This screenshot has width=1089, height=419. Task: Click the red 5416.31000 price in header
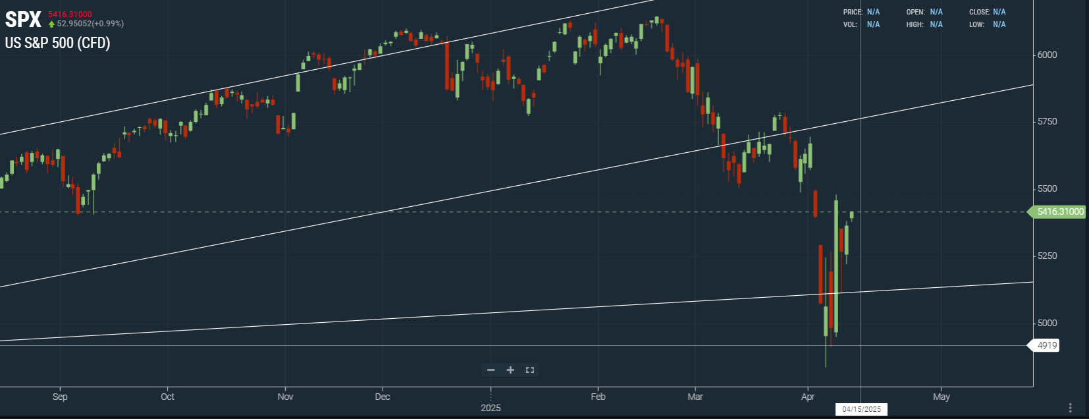click(70, 14)
